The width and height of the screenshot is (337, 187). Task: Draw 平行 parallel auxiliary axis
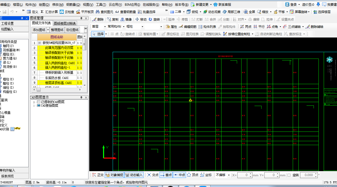[x=259, y=27]
